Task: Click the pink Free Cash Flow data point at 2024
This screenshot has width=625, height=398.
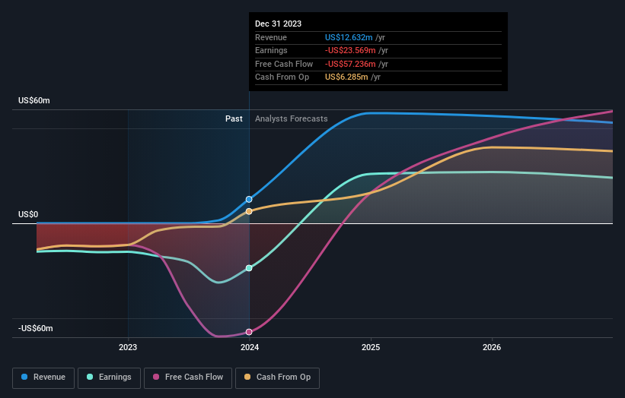Action: pos(249,332)
